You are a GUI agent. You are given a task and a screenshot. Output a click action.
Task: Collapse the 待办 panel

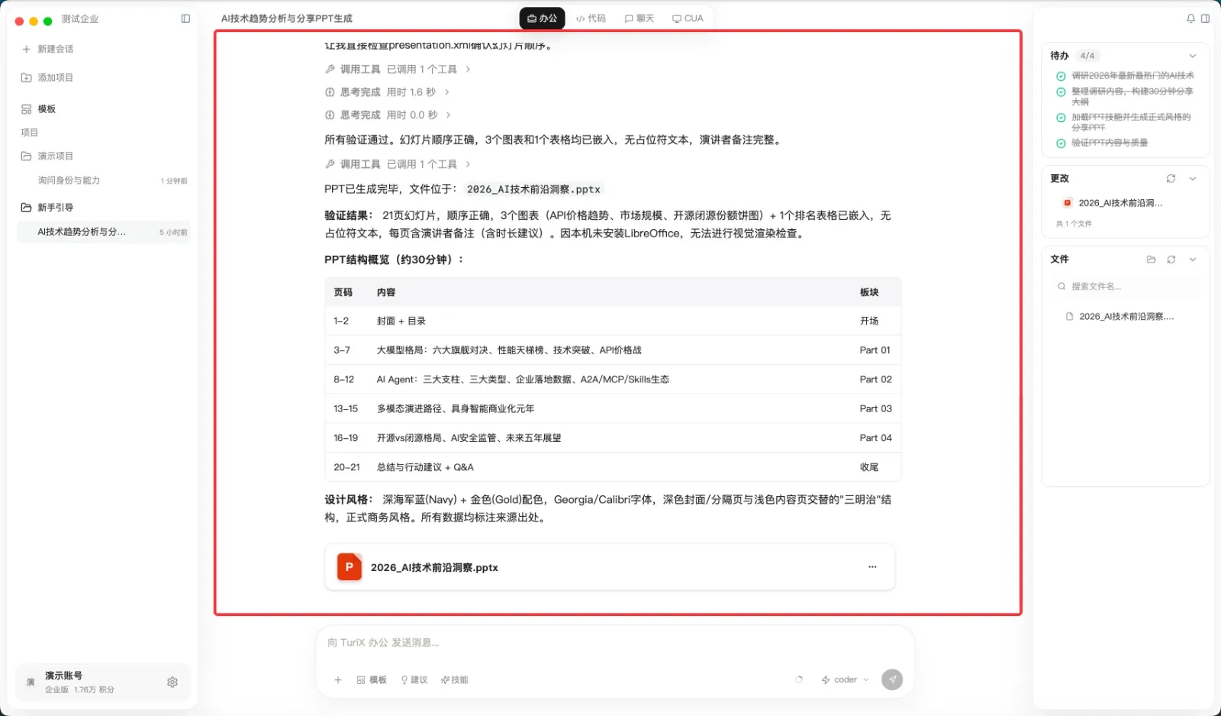1193,56
